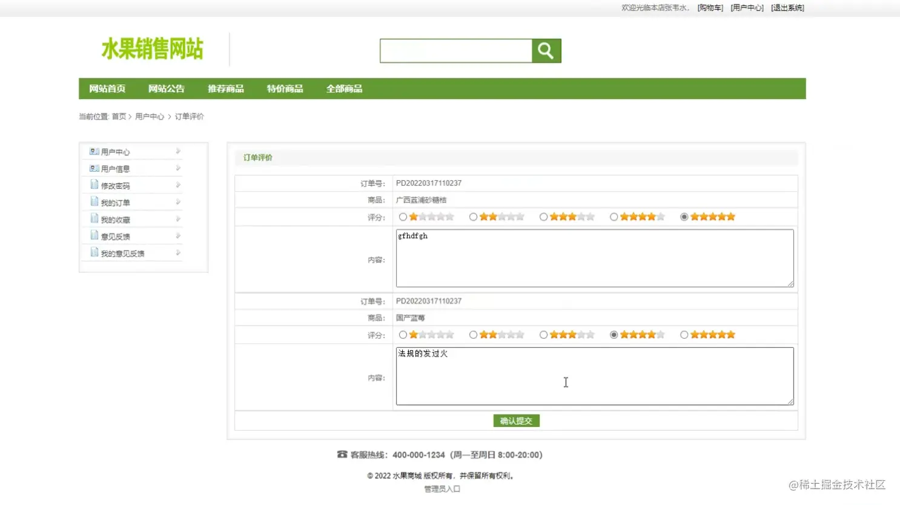Image resolution: width=900 pixels, height=505 pixels.
Task: Expand arrow beside 我的收藏 sidebar item
Action: (178, 219)
